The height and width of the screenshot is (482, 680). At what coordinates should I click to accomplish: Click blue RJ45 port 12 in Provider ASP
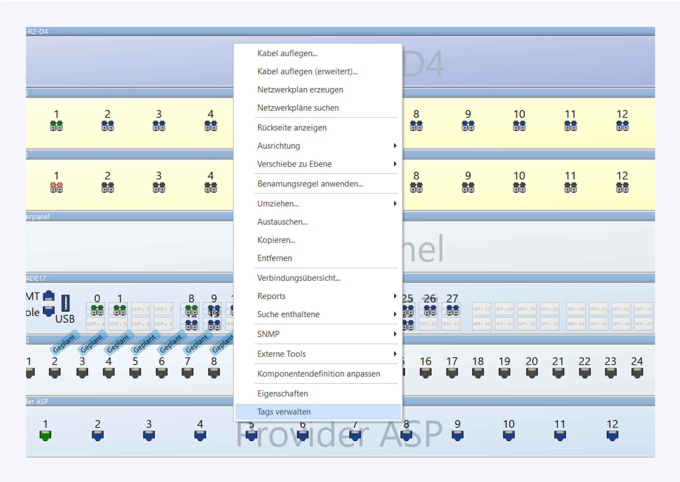tap(612, 435)
